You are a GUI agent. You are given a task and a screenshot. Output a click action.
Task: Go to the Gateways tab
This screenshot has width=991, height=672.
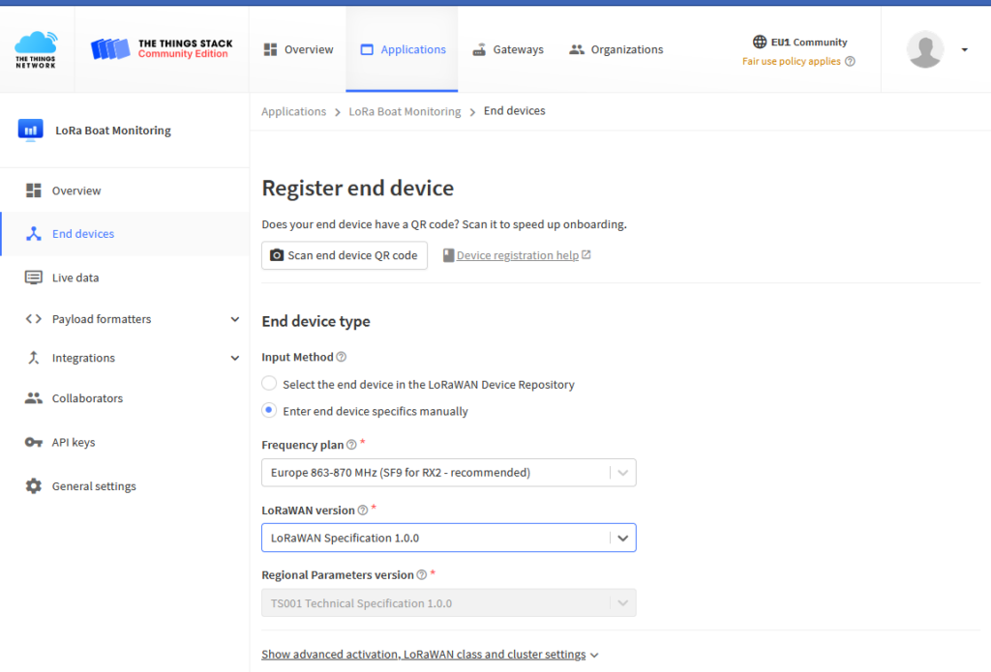click(508, 49)
